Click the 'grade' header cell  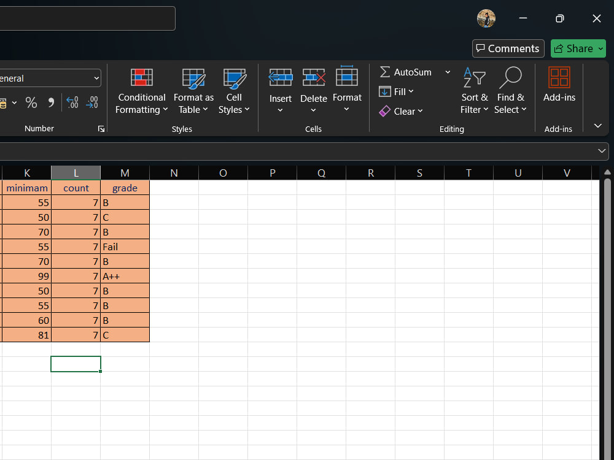125,188
